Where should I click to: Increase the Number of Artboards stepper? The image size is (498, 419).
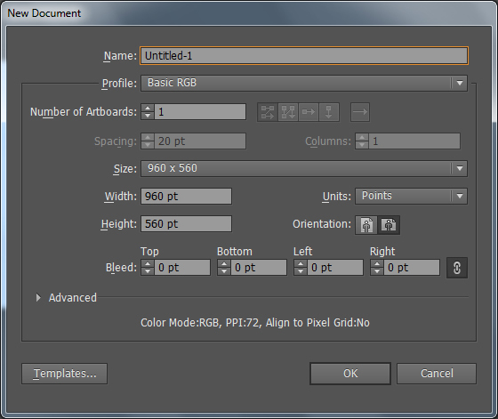point(148,109)
